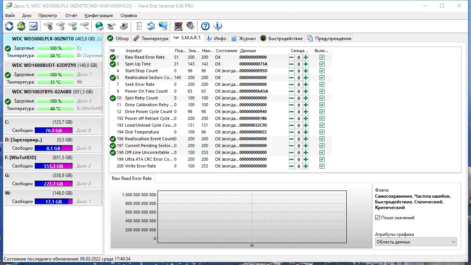This screenshot has width=471, height=265.
Task: Select the Raw Read Error Rate graph tab
Action: (x=131, y=178)
